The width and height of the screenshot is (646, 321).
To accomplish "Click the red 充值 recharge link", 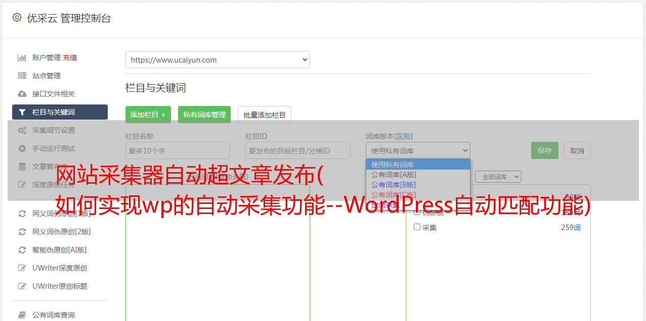I will point(70,58).
